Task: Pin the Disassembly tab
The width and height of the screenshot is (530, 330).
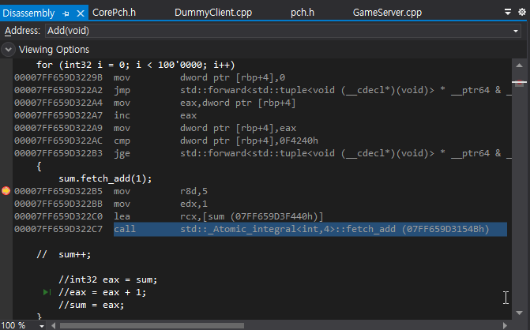Action: [66, 13]
